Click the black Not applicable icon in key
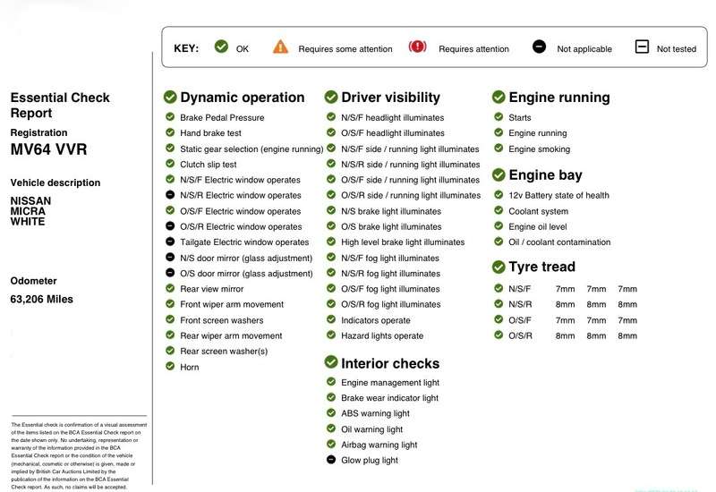 pos(539,47)
